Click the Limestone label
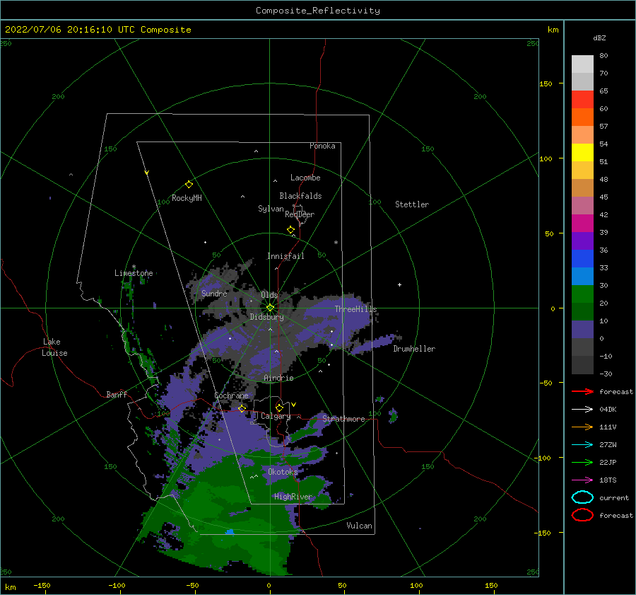 [x=134, y=273]
